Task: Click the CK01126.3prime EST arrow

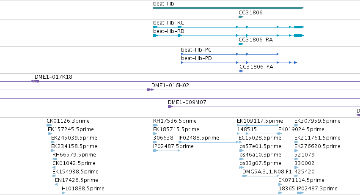Action: tap(49, 125)
